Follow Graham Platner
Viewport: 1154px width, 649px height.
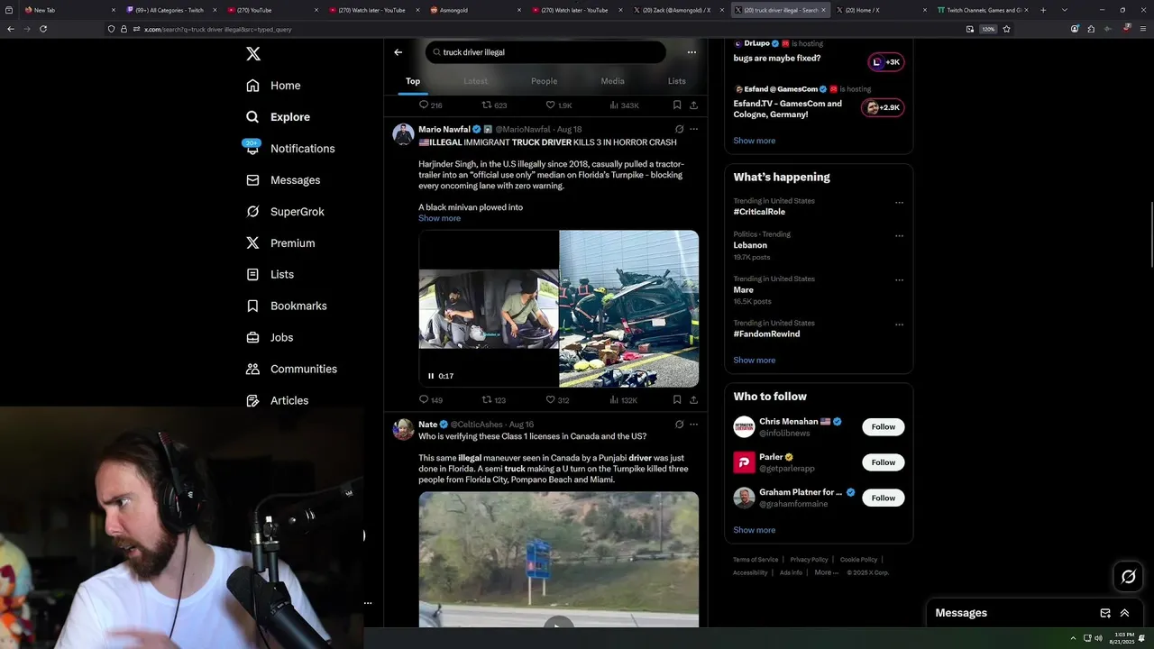click(883, 498)
